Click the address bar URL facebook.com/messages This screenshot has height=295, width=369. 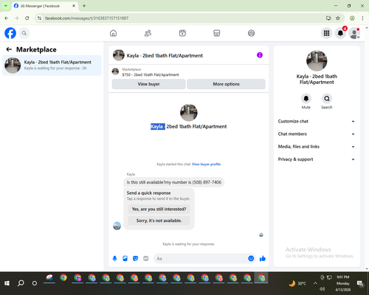click(86, 18)
